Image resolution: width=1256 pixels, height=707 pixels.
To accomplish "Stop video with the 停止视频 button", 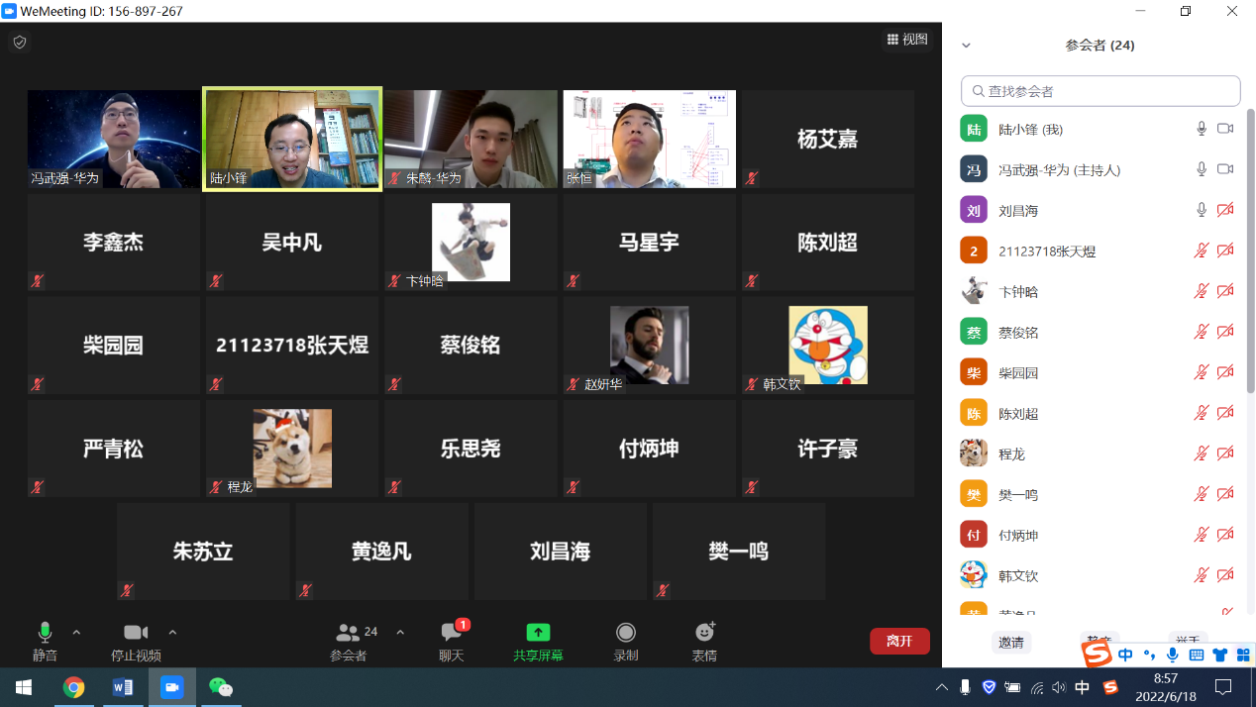I will tap(136, 634).
